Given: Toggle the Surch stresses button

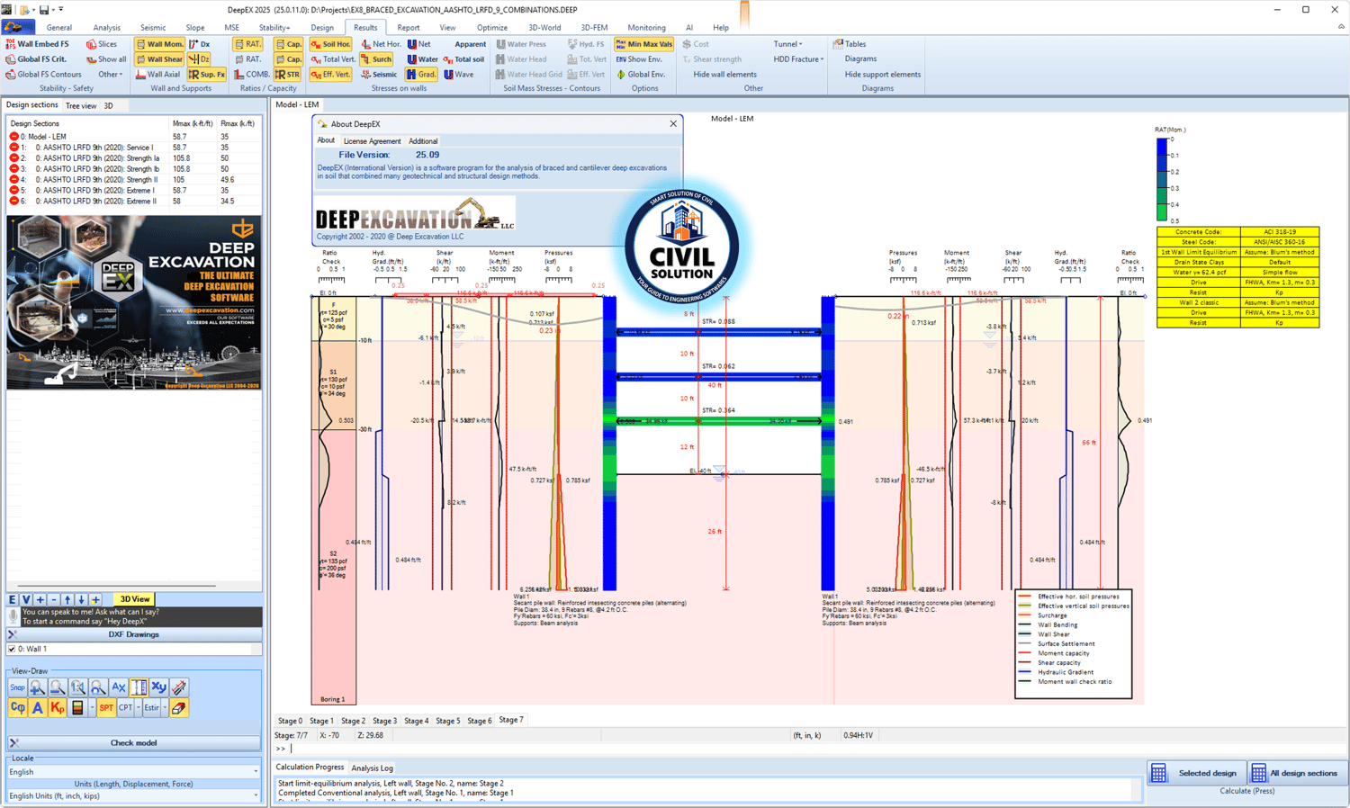Looking at the screenshot, I should coord(376,59).
